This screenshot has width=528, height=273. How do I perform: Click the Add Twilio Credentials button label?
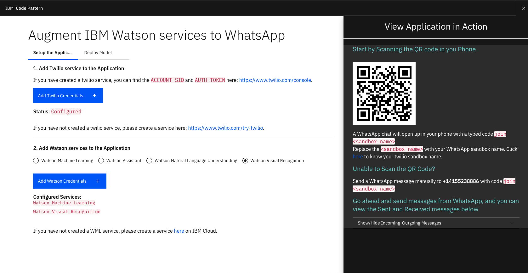point(60,96)
